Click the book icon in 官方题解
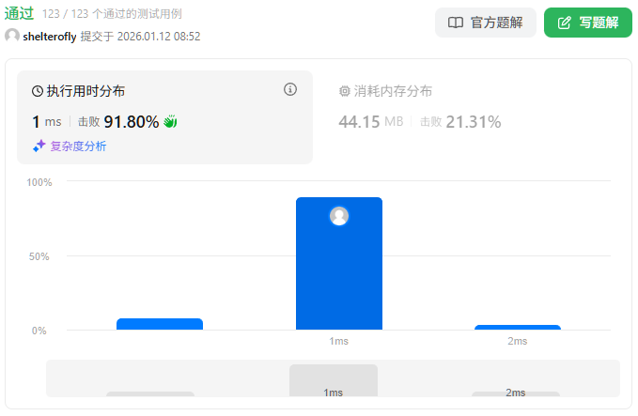The width and height of the screenshot is (638, 416). (455, 23)
